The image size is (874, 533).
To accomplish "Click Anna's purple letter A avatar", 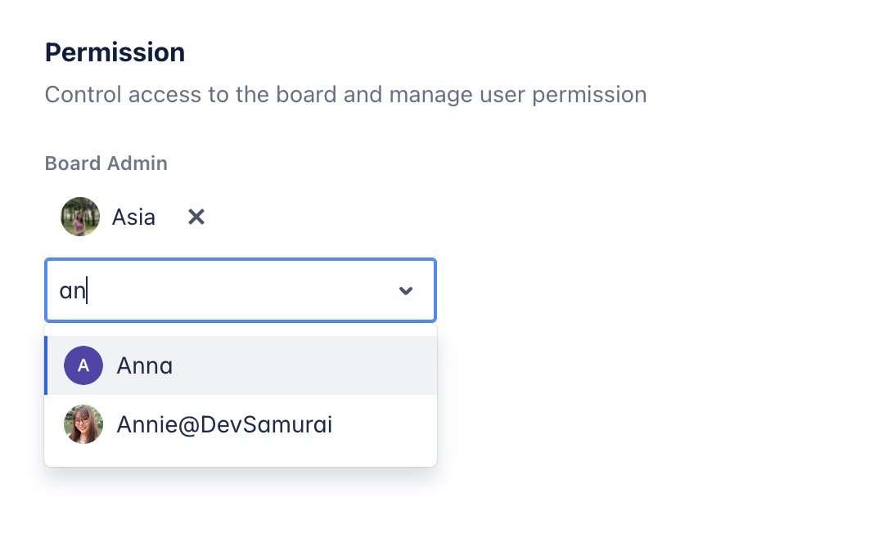I will [x=83, y=365].
